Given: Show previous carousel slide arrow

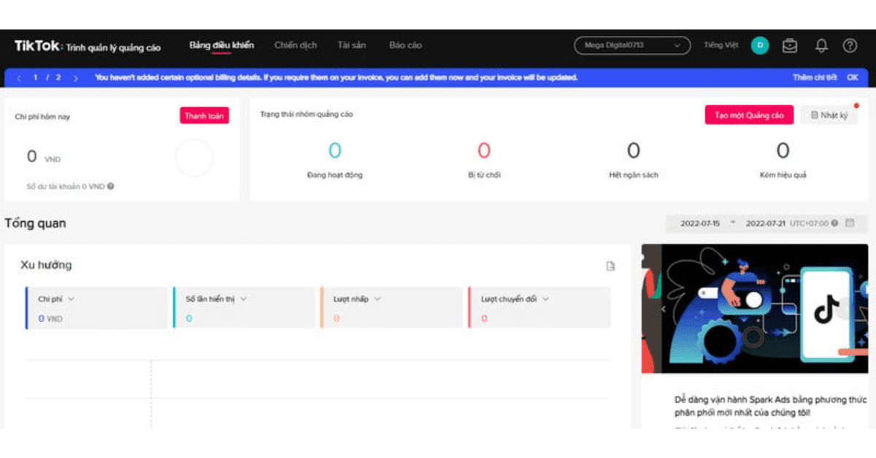Looking at the screenshot, I should pos(664,308).
